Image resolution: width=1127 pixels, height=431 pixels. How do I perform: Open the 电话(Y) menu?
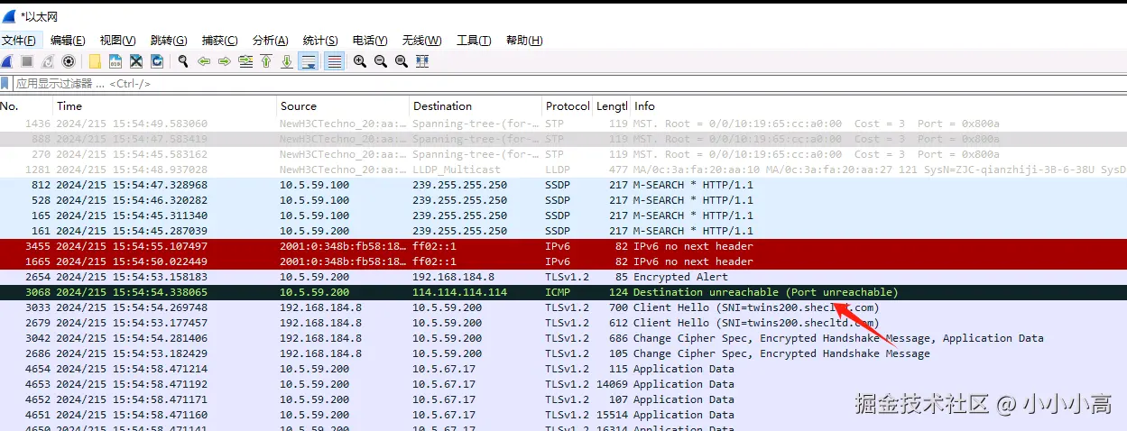click(370, 41)
